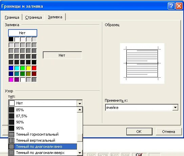Open the dialog help question-mark button
Image resolution: width=184 pixels, height=156 pixels.
[171, 6]
